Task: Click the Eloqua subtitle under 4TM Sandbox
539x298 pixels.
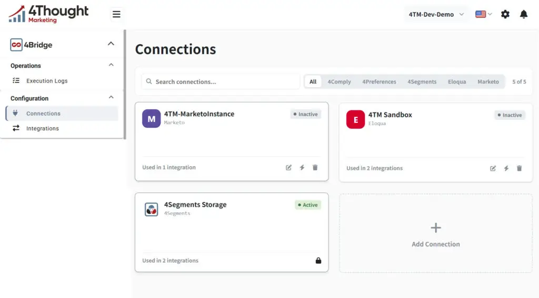Action: pos(377,124)
